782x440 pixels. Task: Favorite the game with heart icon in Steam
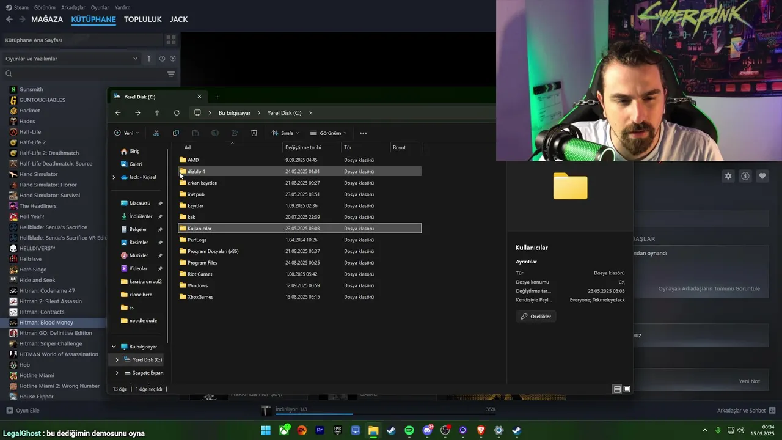pyautogui.click(x=762, y=176)
